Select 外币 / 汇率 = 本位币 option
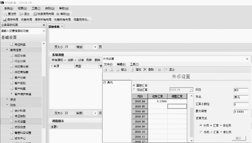 click(x=201, y=132)
